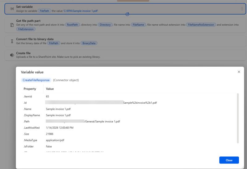This screenshot has height=169, width=247.
Task: Select the FileNameNoExtension variable pill
Action: (201, 25)
